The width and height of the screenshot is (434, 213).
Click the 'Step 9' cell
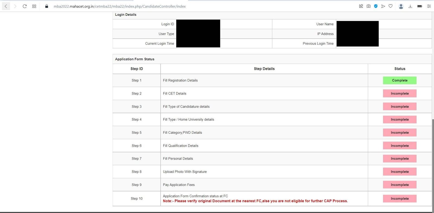tap(136, 185)
